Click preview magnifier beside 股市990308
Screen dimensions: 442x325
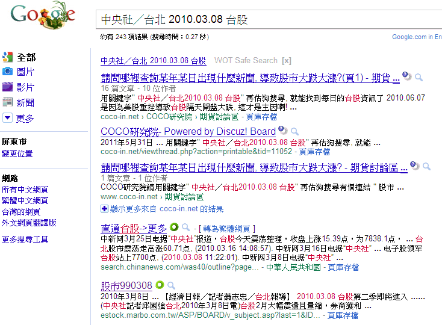tap(171, 285)
